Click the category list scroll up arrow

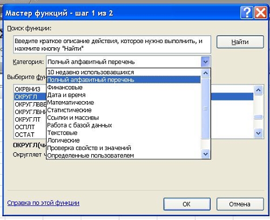[205, 73]
